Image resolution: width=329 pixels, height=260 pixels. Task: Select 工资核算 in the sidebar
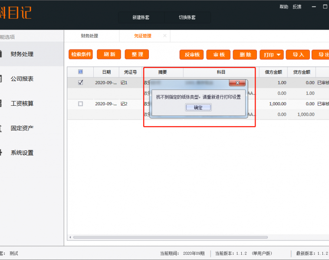tap(22, 104)
